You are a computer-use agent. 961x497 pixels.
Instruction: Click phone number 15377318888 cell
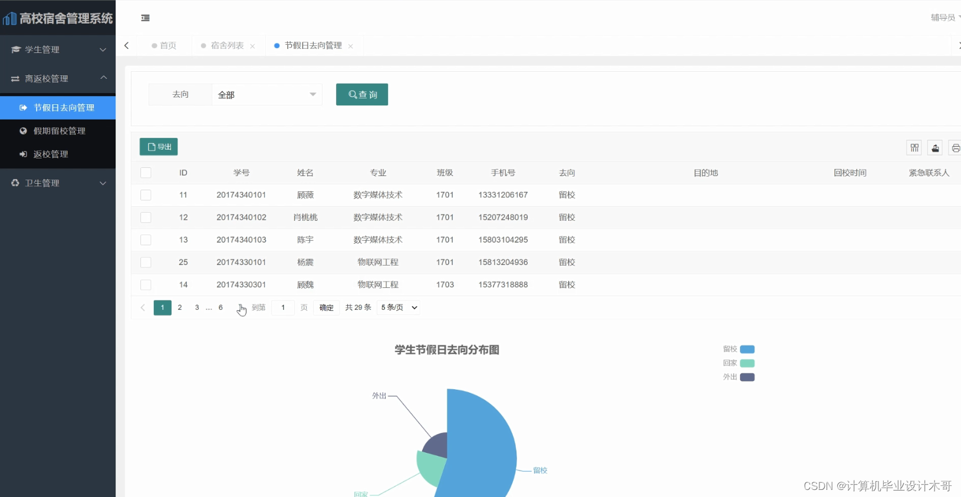click(x=503, y=284)
